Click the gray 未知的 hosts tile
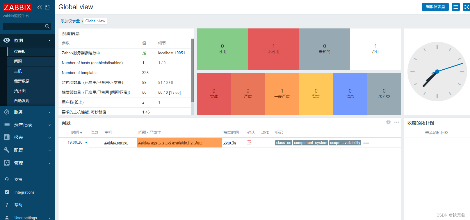The width and height of the screenshot is (470, 220). 325,49
